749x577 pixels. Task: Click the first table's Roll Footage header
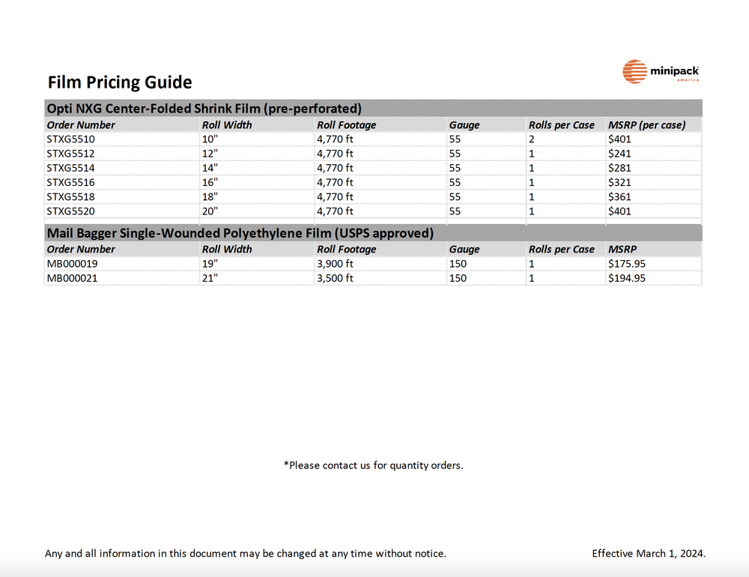(x=346, y=125)
